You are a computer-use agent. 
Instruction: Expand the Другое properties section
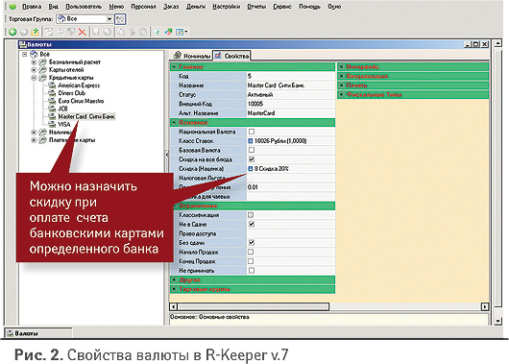[x=174, y=279]
